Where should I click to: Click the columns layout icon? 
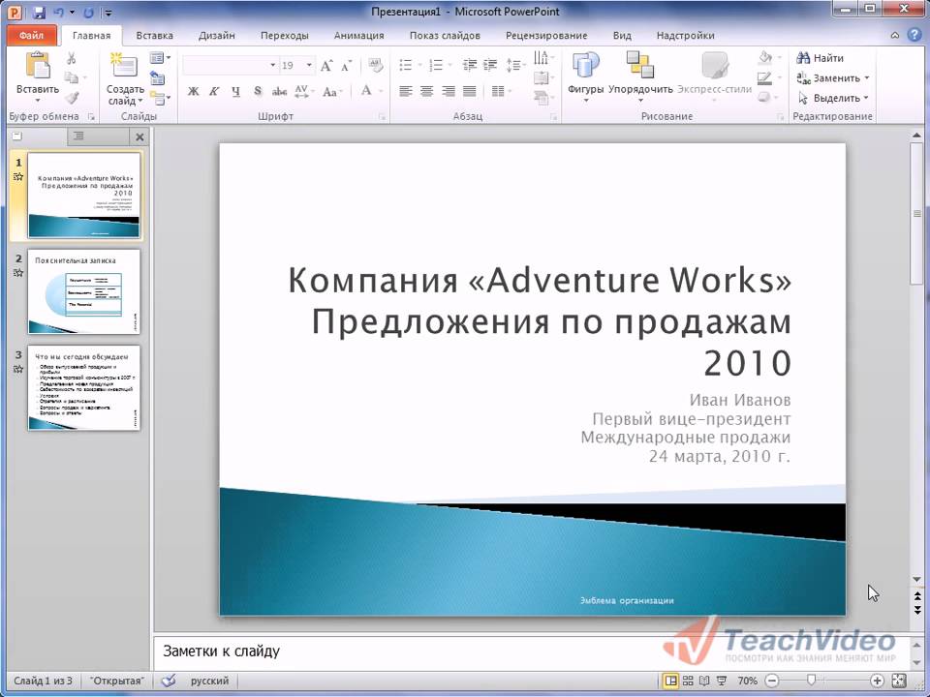point(498,91)
